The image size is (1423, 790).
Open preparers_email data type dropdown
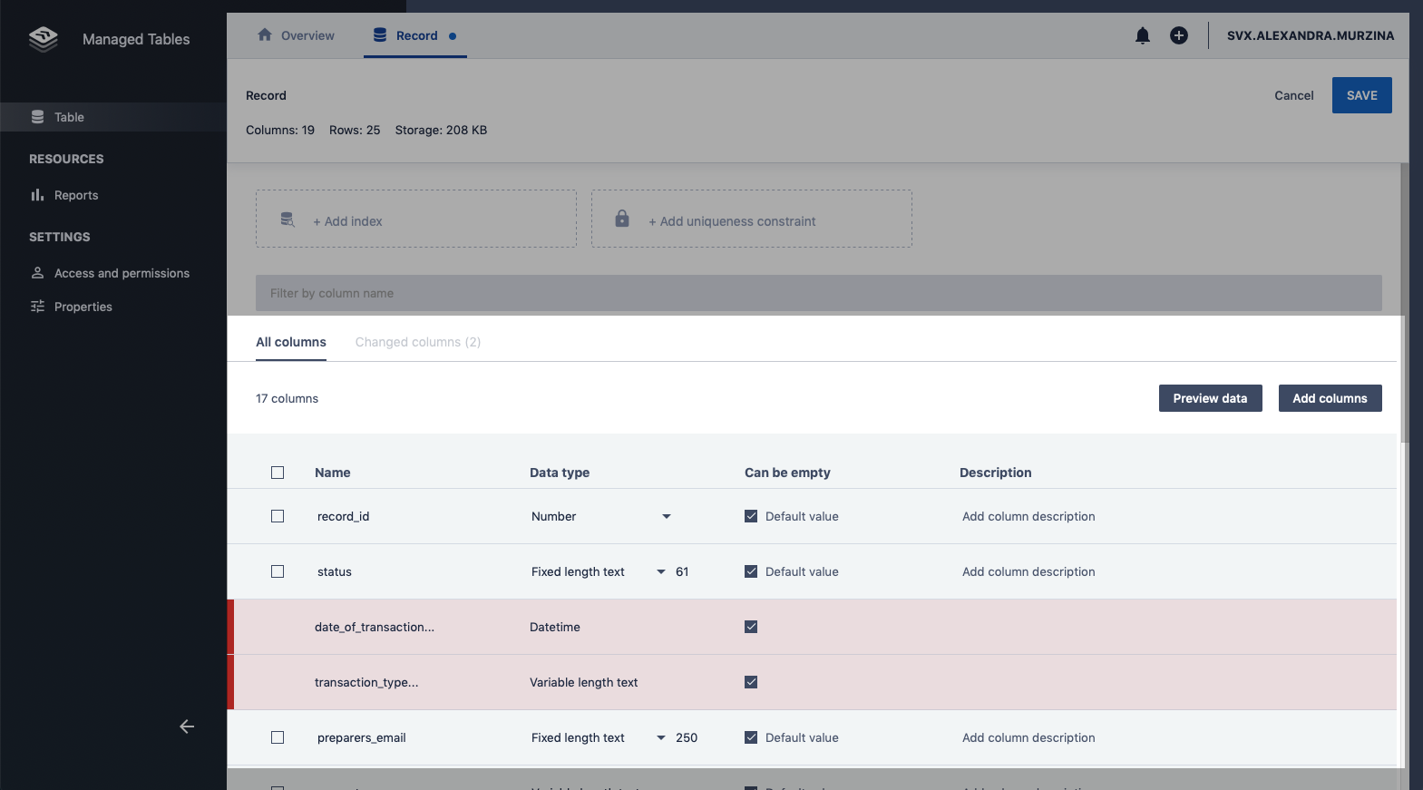(x=661, y=737)
